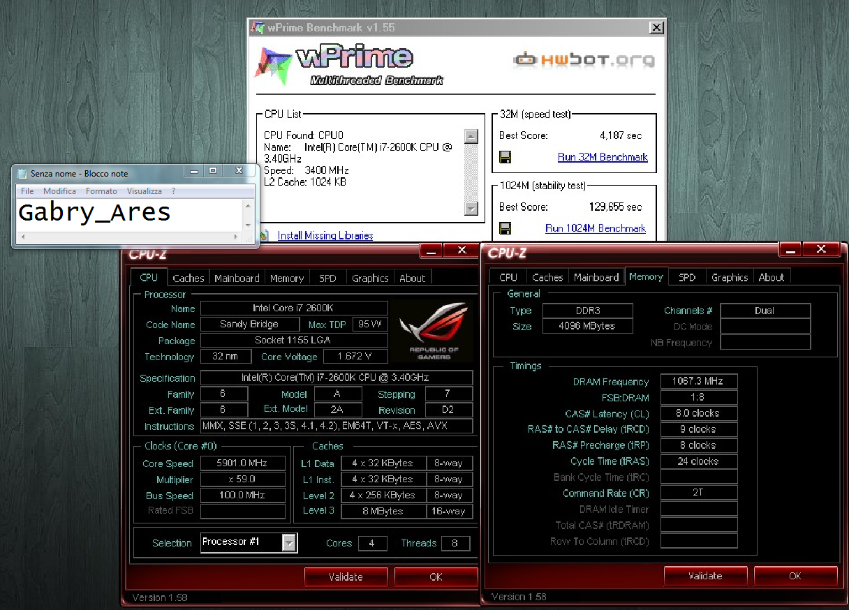Click the Republic of Gamers logo in CPU-Z

click(x=434, y=330)
